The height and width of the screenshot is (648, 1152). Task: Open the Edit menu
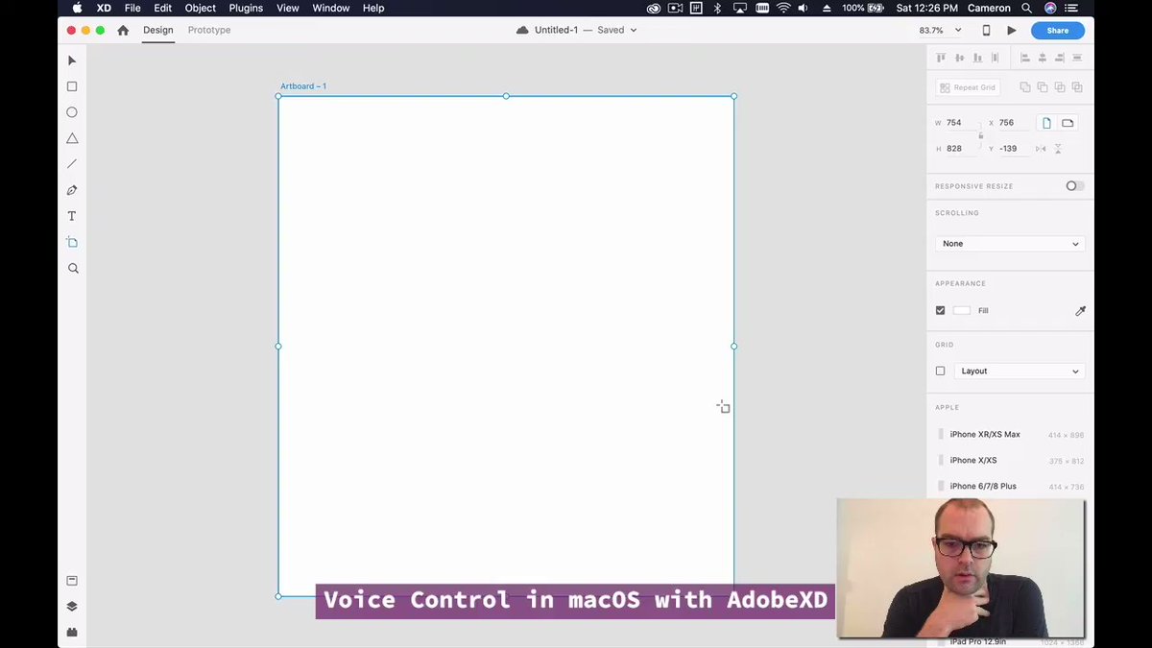(163, 8)
